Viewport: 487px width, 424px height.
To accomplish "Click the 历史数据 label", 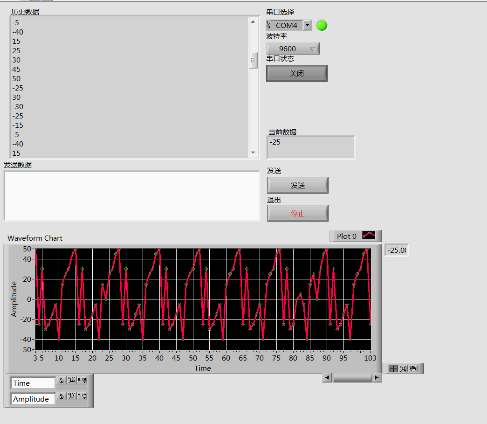I will click(x=25, y=12).
